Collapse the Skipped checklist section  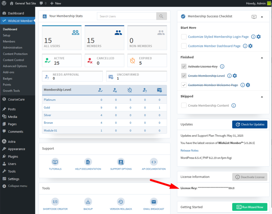[262, 96]
